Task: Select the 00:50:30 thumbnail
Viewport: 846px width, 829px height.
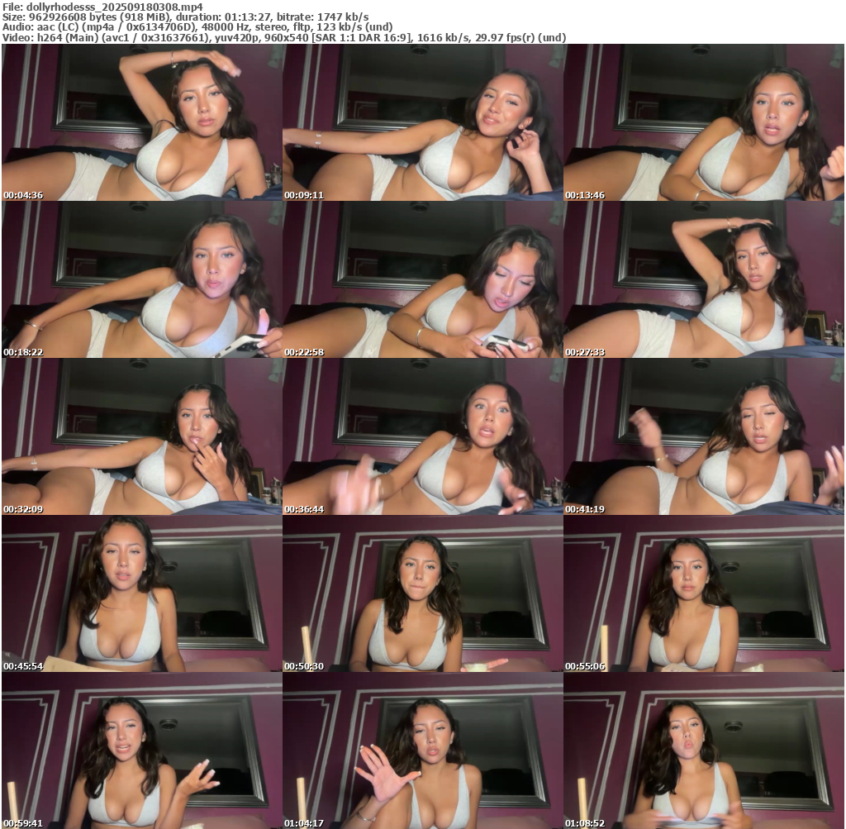Action: coord(422,593)
